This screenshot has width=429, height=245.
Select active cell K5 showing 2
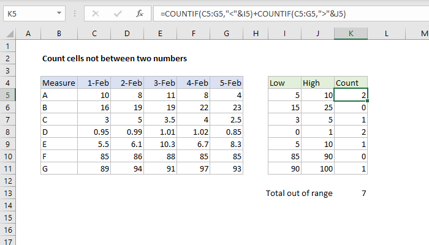(351, 95)
